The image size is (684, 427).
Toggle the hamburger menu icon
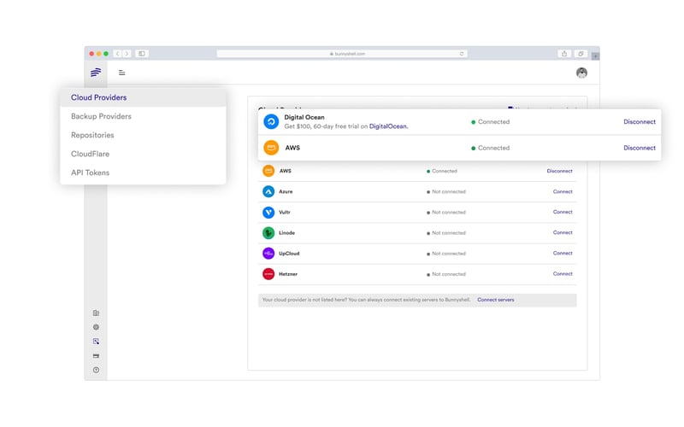point(121,73)
